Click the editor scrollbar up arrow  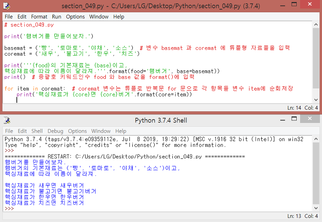316,24
